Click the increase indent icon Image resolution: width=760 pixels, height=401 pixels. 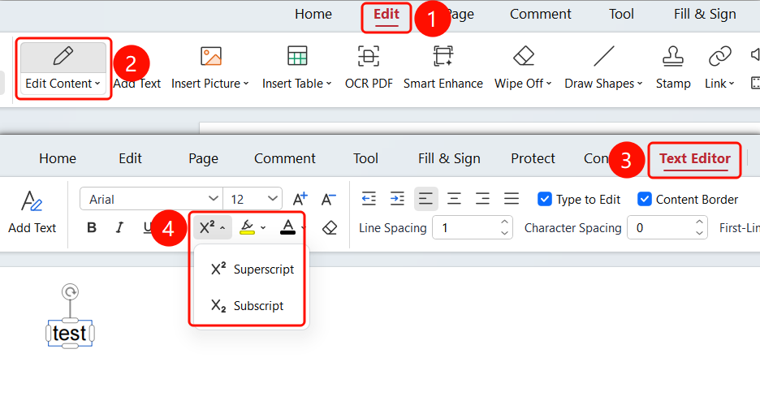click(x=397, y=199)
